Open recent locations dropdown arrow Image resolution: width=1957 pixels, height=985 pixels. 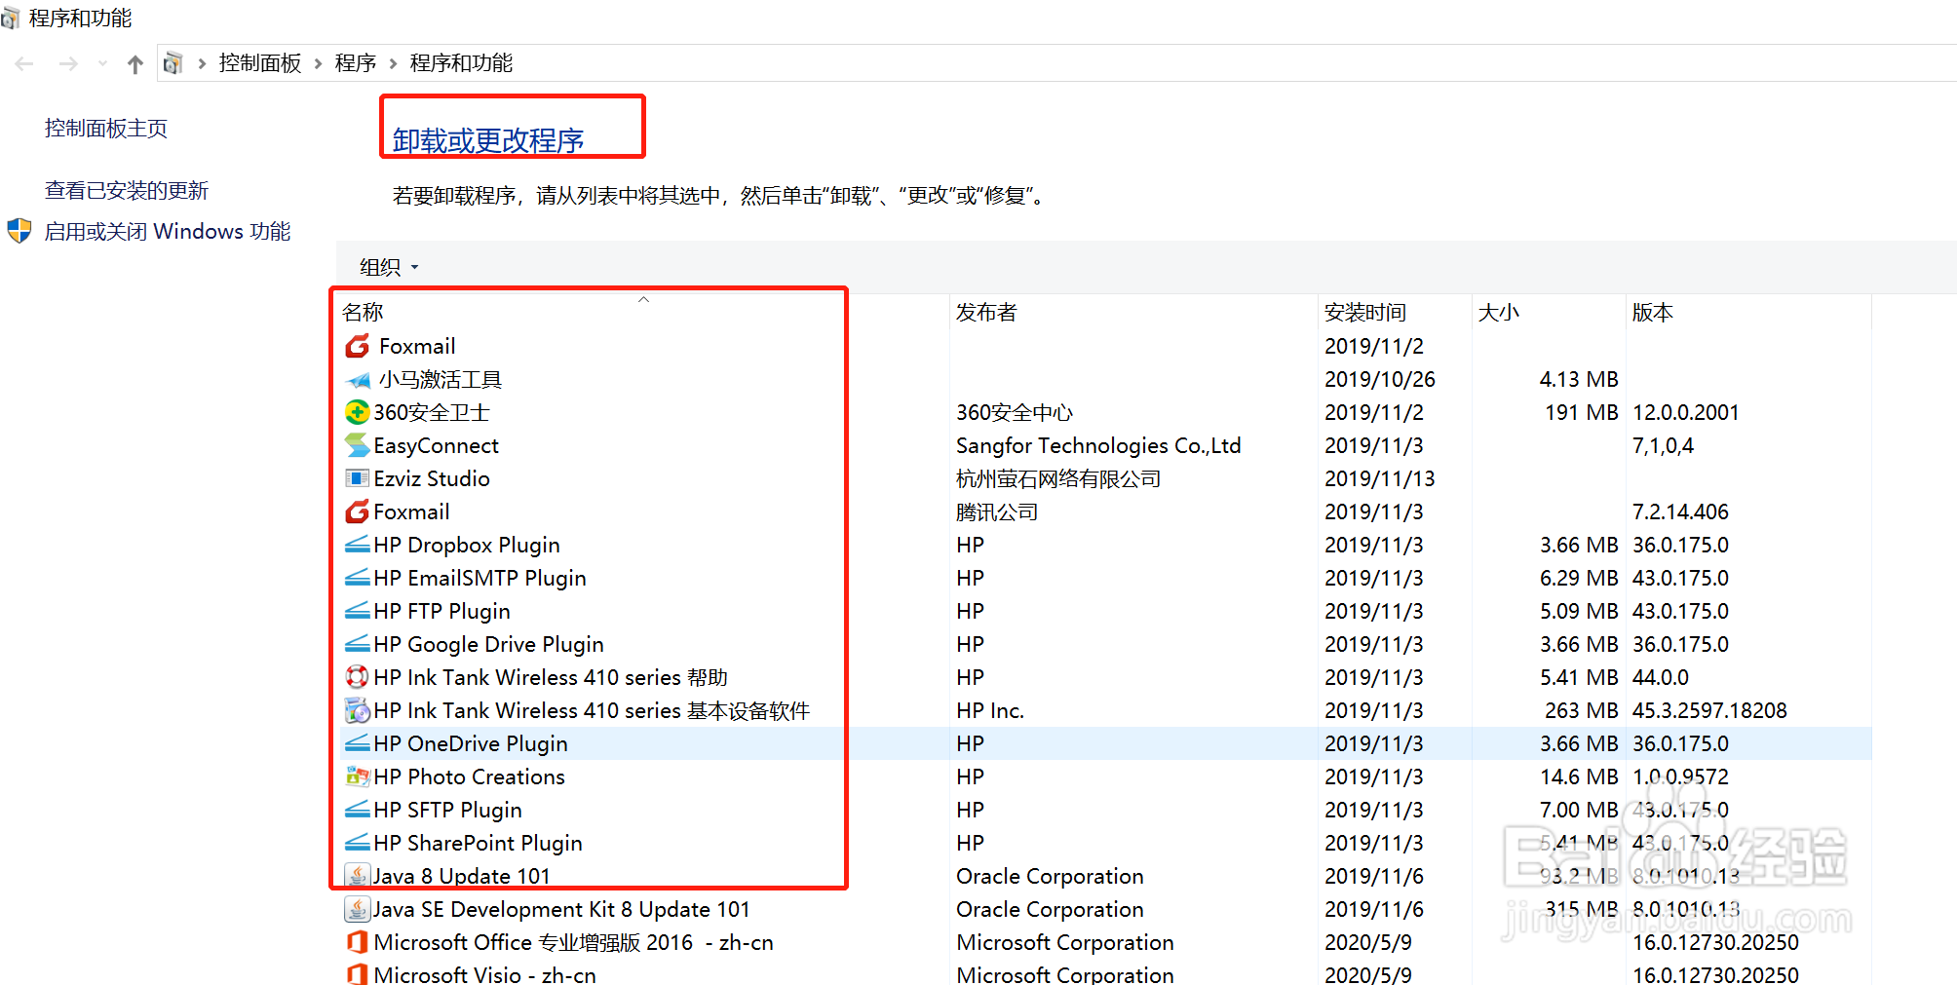click(x=102, y=63)
